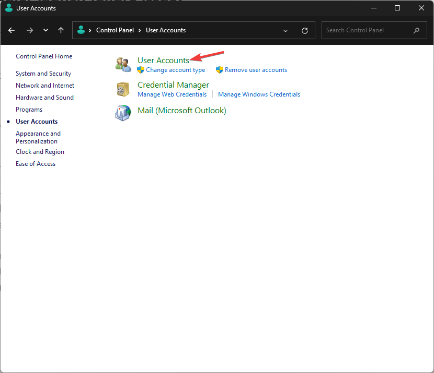This screenshot has height=373, width=434.
Task: Click the title bar User Accounts icon
Action: (9, 8)
